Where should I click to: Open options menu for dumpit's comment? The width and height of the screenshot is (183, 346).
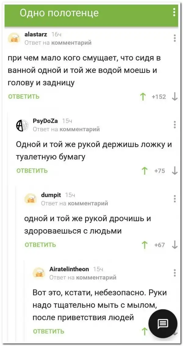coord(175,199)
